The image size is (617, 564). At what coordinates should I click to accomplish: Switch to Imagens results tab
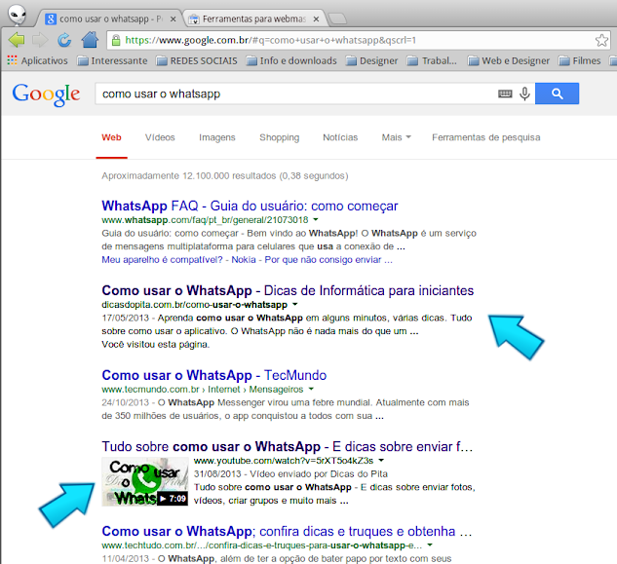coord(216,137)
